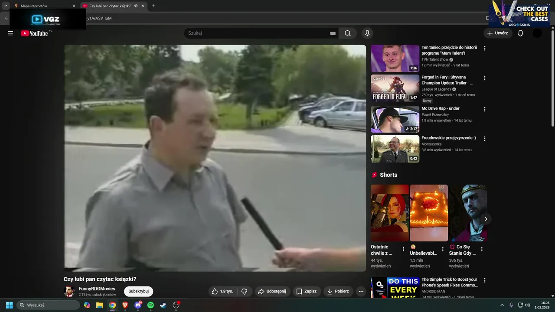This screenshot has height=312, width=555.
Task: Open the Freudowskie przejęzyczenie video title
Action: click(449, 138)
